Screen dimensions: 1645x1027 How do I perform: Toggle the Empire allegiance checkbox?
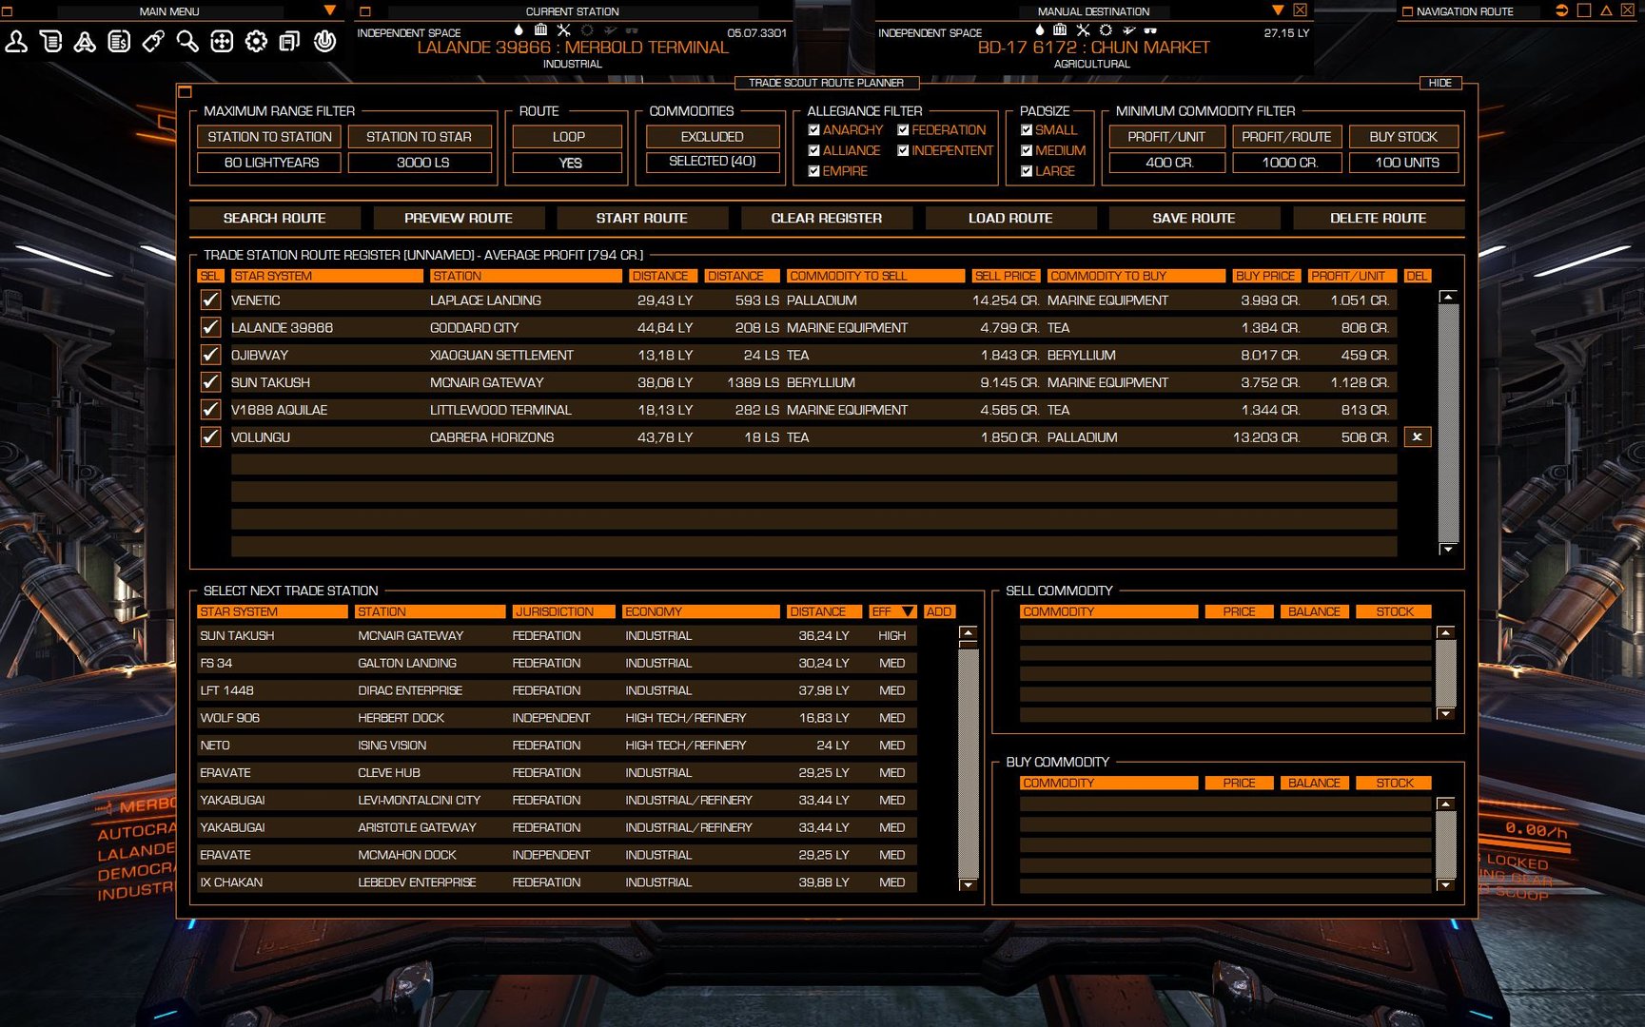813,171
